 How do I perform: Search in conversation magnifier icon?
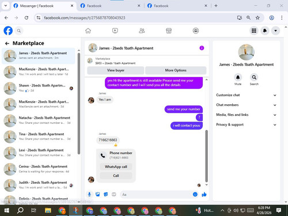[x=254, y=77]
